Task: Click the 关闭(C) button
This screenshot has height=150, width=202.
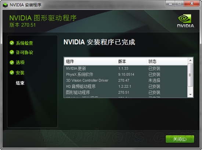Action: 180,139
